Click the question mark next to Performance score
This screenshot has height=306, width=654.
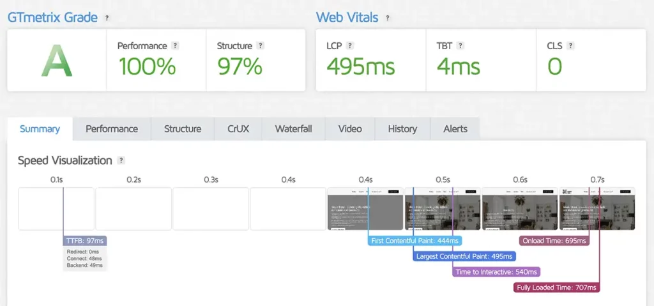point(175,46)
